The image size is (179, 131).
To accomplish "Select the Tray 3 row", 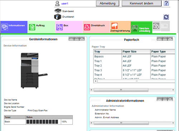I will pyautogui.click(x=134, y=70).
